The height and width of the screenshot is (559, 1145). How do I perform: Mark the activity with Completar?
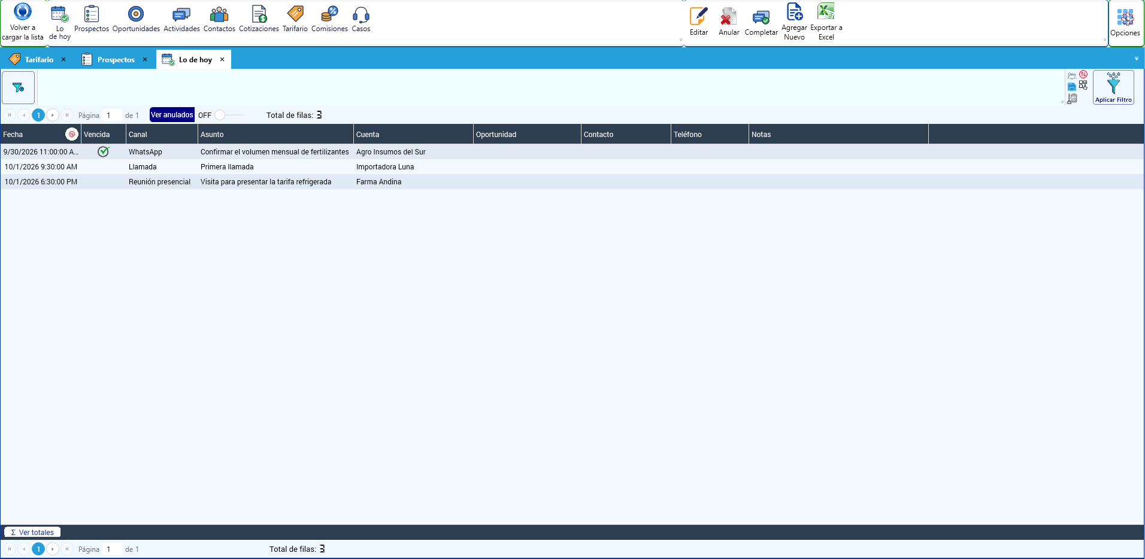click(x=761, y=22)
